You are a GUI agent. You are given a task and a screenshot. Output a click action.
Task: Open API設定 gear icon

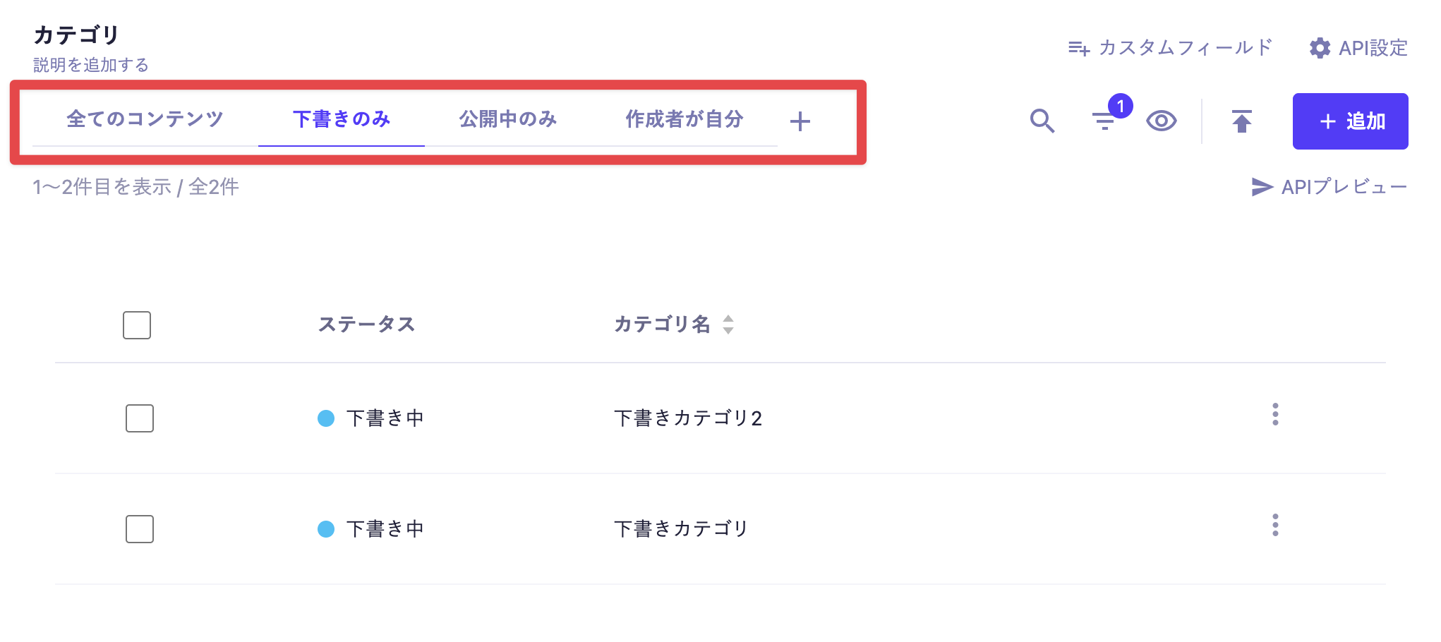(1320, 48)
